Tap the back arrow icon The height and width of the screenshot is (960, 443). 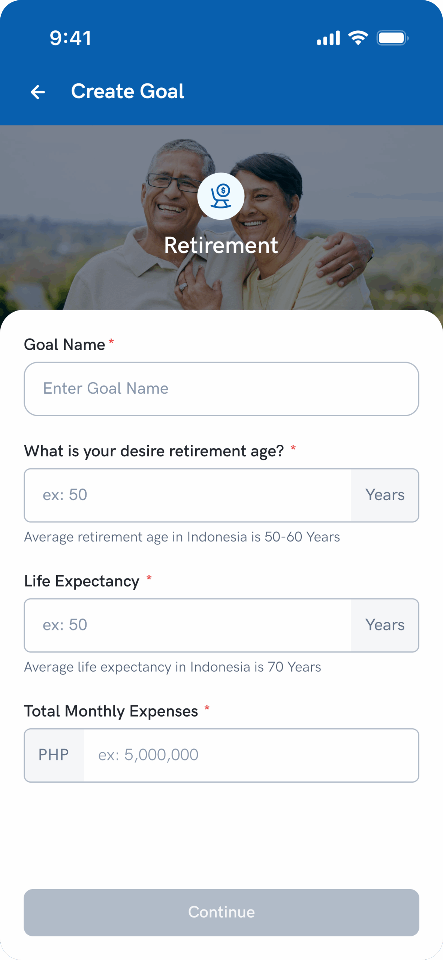[38, 92]
